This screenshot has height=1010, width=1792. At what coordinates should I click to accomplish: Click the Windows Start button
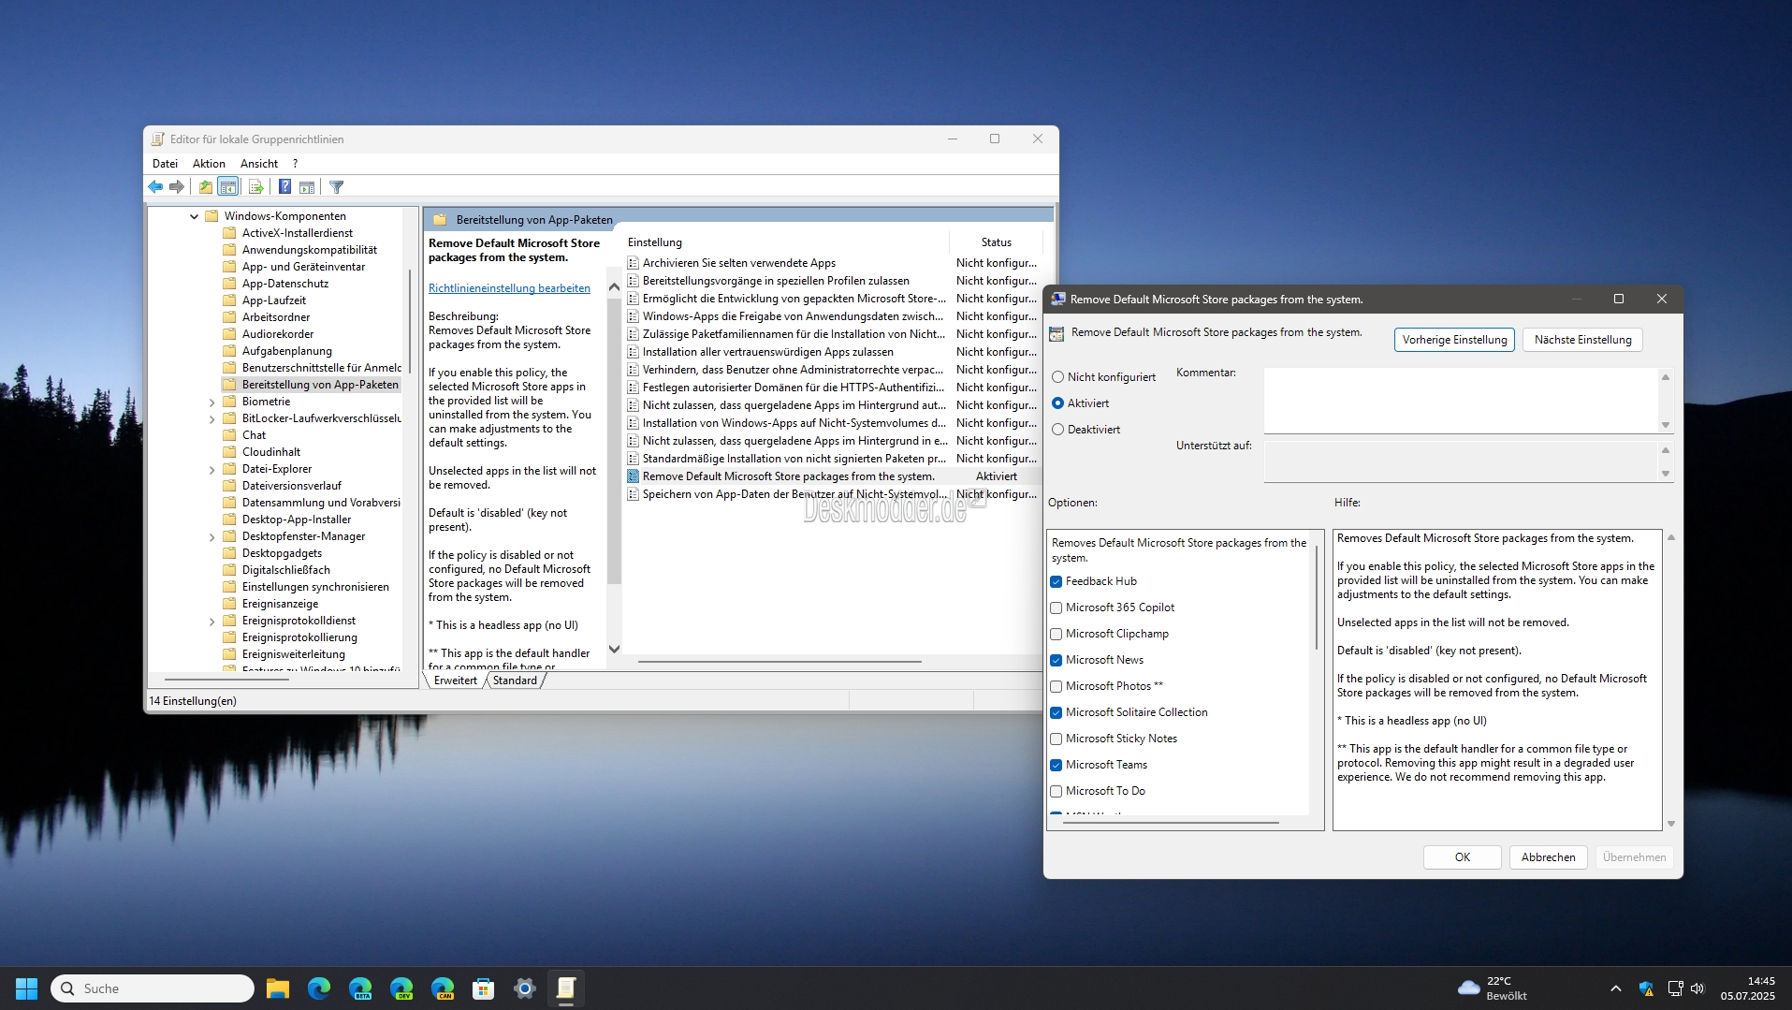[26, 988]
